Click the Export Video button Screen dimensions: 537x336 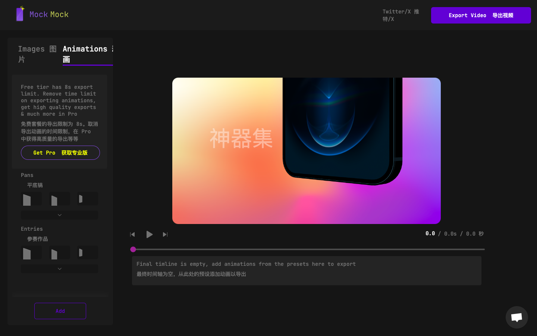(x=481, y=15)
